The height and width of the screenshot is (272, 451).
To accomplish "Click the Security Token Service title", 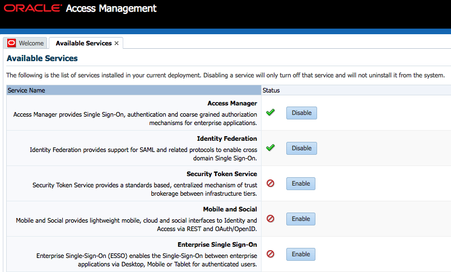I will coord(222,174).
